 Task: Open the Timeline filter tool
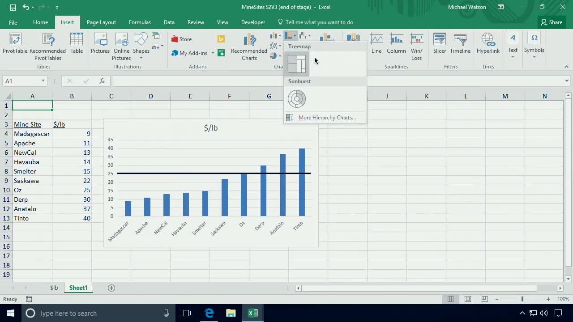pos(460,43)
